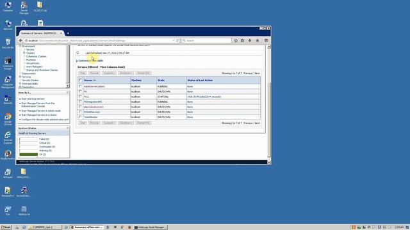
Task: Launch Internet Explorer from the desktop
Action: coord(8,138)
